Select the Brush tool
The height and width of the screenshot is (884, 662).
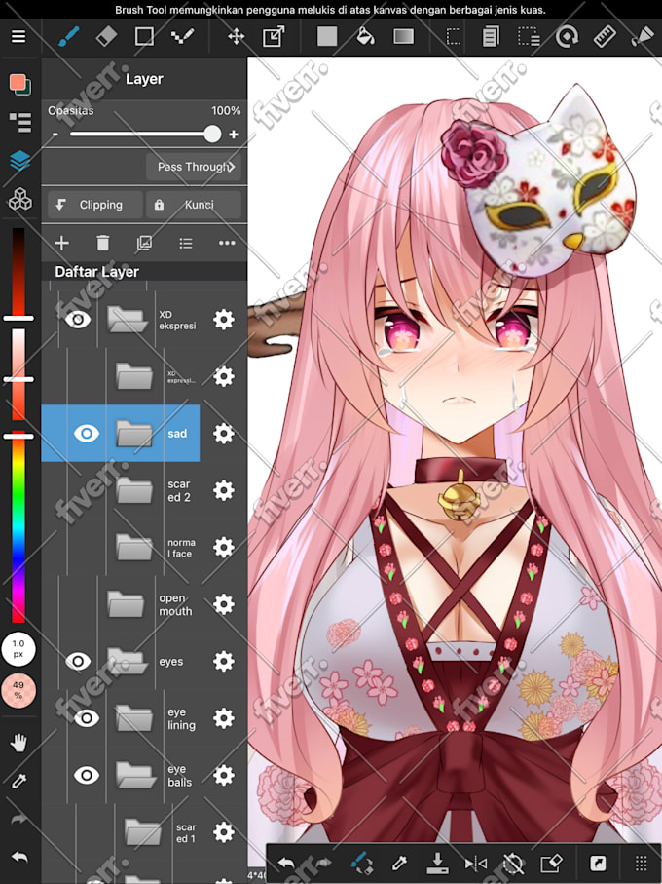pos(69,37)
